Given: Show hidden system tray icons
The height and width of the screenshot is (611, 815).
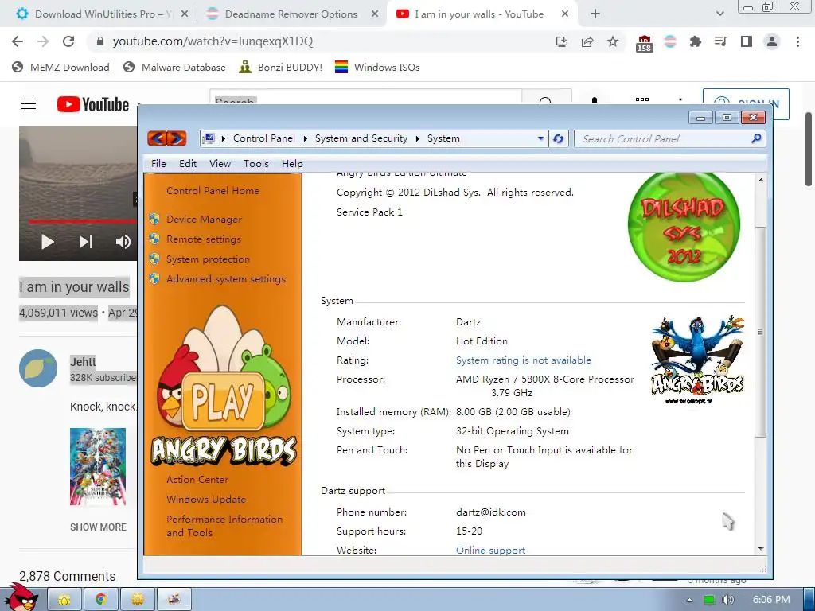Looking at the screenshot, I should (x=689, y=600).
